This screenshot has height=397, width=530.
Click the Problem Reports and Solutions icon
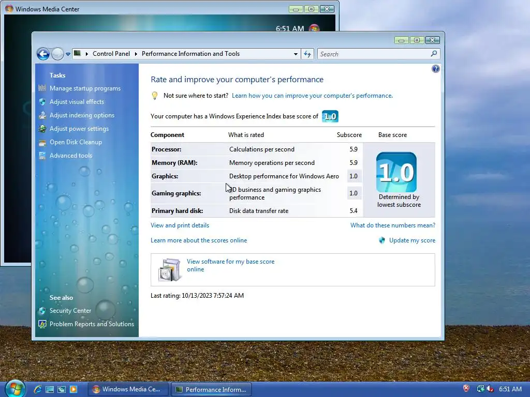pyautogui.click(x=42, y=324)
